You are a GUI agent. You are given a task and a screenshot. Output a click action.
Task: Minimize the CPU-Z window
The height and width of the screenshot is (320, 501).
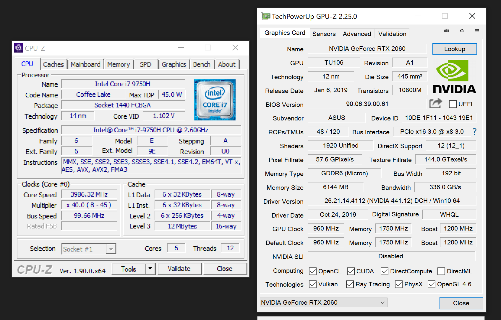pos(181,48)
